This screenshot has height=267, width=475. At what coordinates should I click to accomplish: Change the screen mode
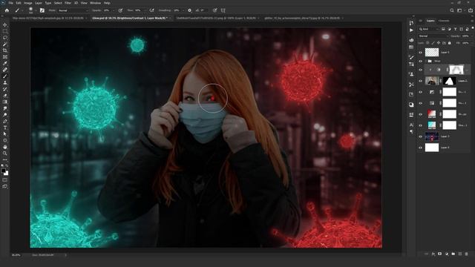pyautogui.click(x=5, y=186)
